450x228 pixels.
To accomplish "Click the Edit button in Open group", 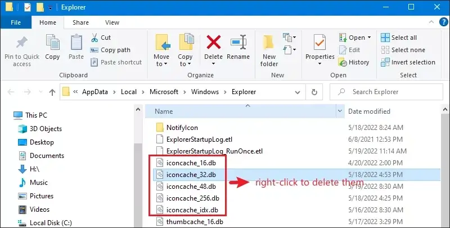I will tap(349, 50).
